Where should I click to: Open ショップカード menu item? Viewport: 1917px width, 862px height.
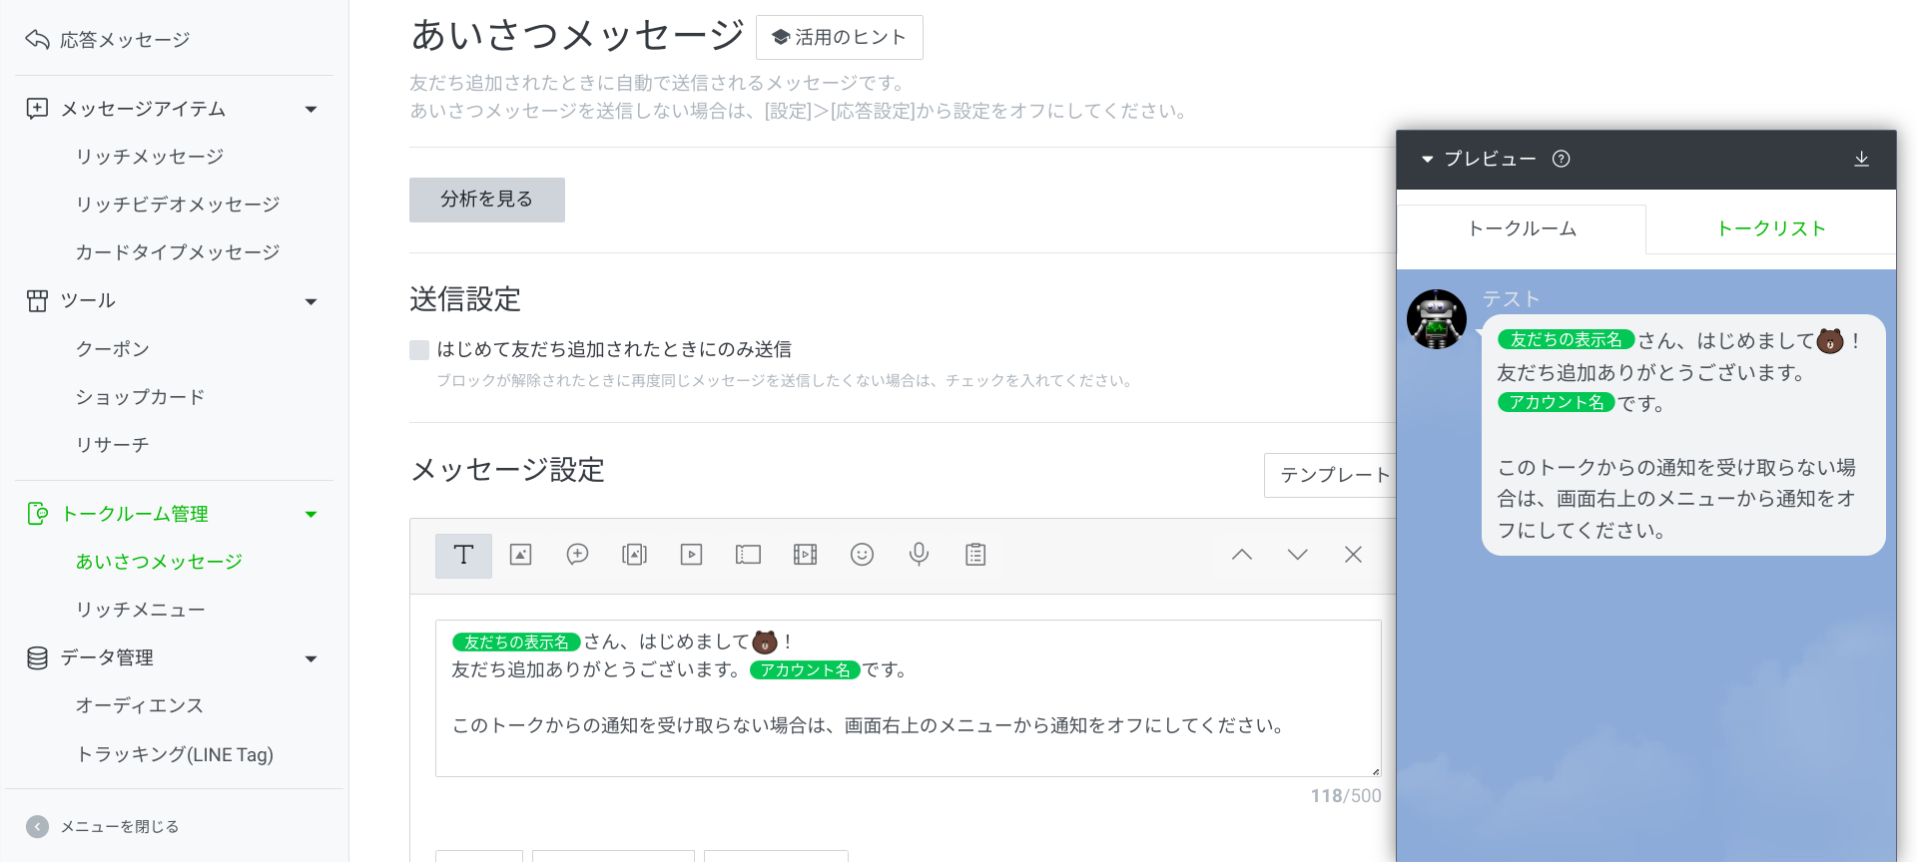[141, 397]
